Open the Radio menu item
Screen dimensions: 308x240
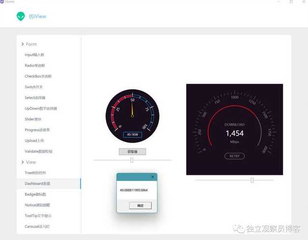click(35, 65)
